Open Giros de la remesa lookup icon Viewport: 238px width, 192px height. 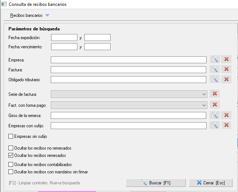215,115
